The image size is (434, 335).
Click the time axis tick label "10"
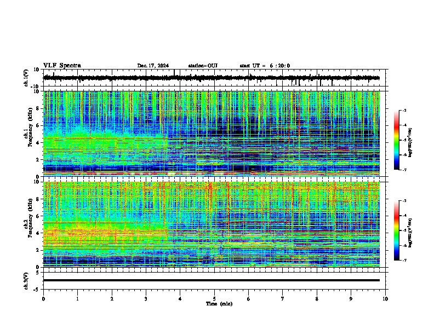click(385, 299)
